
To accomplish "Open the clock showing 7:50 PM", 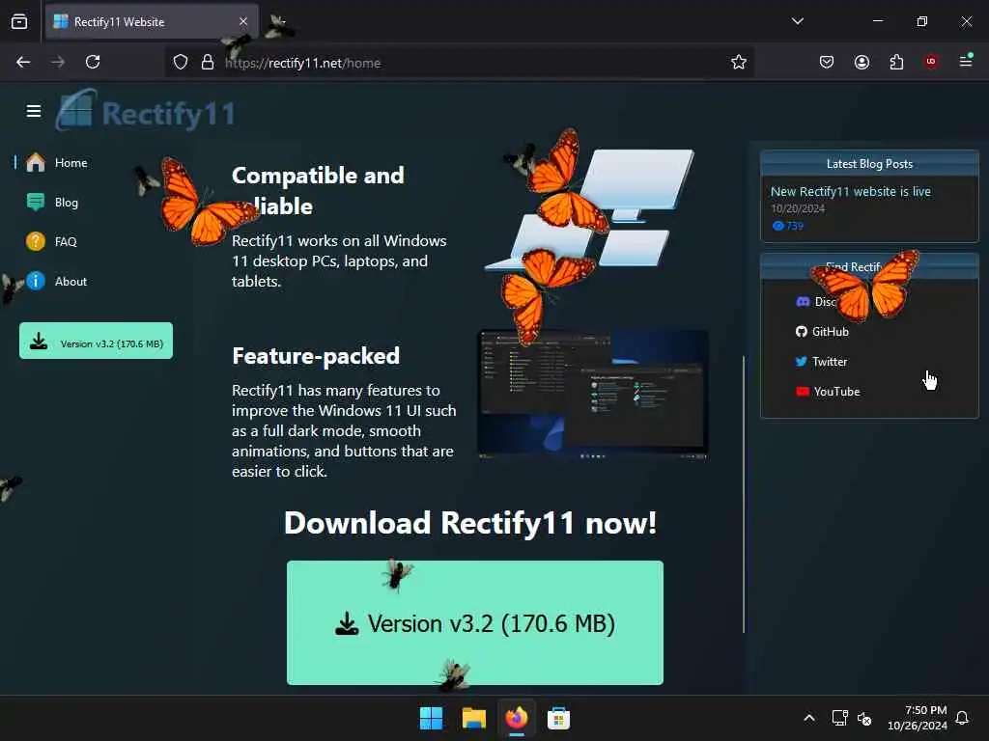I will tap(918, 718).
